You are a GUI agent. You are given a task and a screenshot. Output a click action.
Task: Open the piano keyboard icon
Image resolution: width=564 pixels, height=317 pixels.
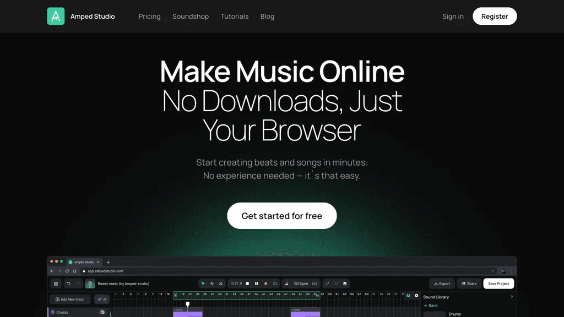coord(345,283)
